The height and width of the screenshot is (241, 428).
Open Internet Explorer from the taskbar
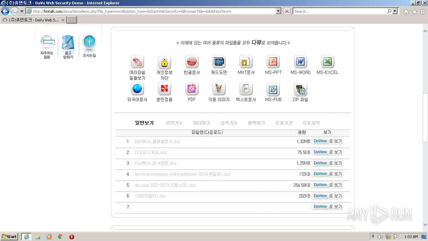[x=26, y=237]
